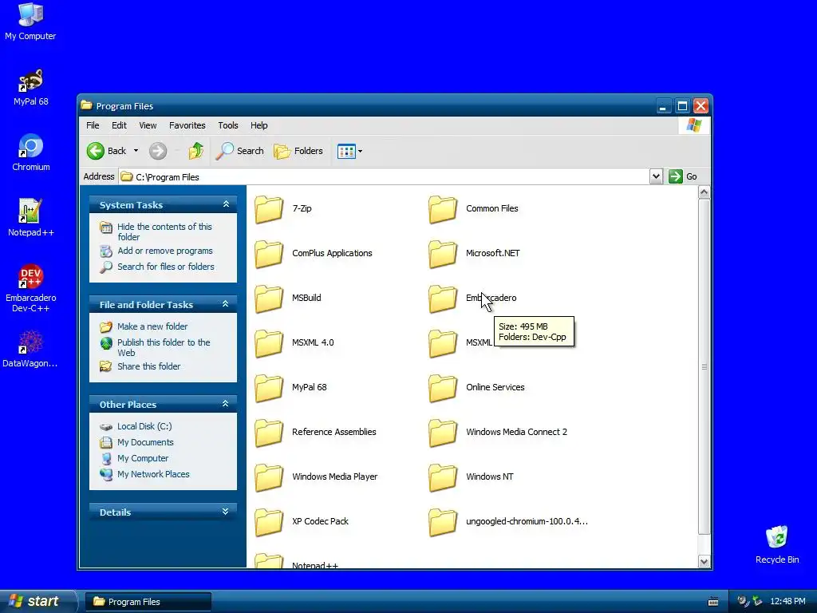Select the XP Codec Pack folder icon
817x613 pixels.
tap(269, 522)
